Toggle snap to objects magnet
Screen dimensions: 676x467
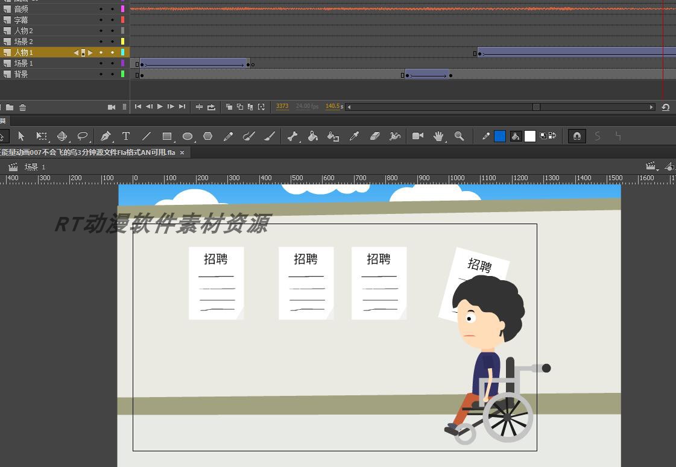point(577,136)
